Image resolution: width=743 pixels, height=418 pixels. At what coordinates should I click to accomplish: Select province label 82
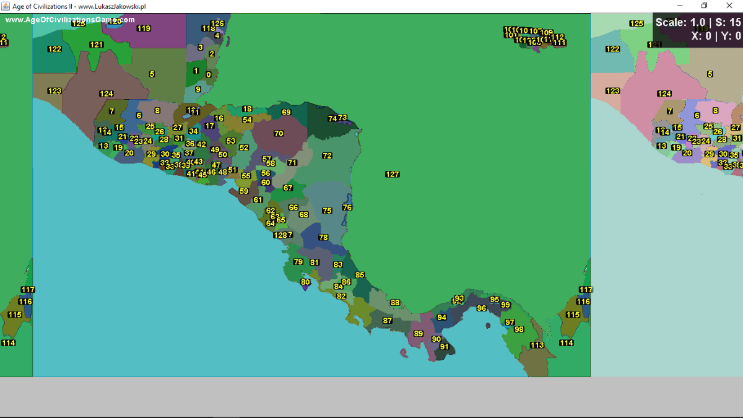(x=341, y=296)
